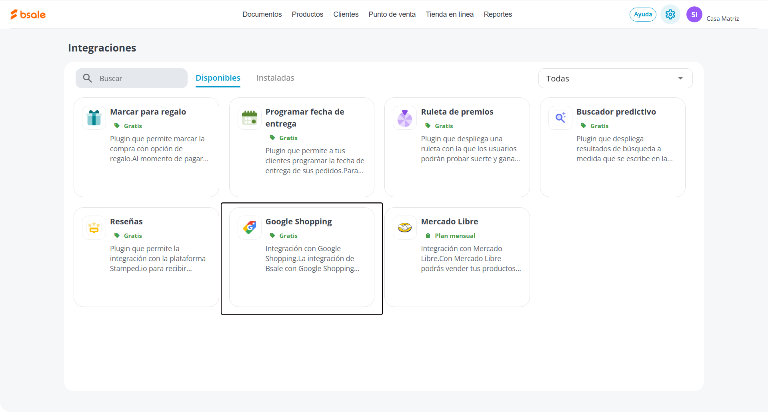The width and height of the screenshot is (768, 412).
Task: Click the Google Shopping tag icon
Action: (250, 228)
